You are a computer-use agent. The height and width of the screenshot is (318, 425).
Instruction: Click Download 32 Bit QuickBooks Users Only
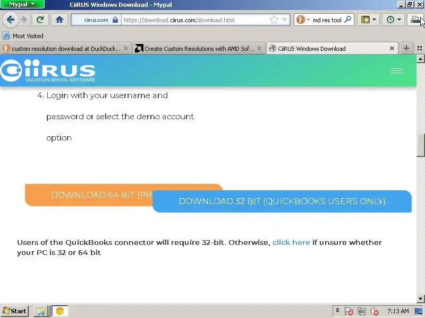coord(282,201)
